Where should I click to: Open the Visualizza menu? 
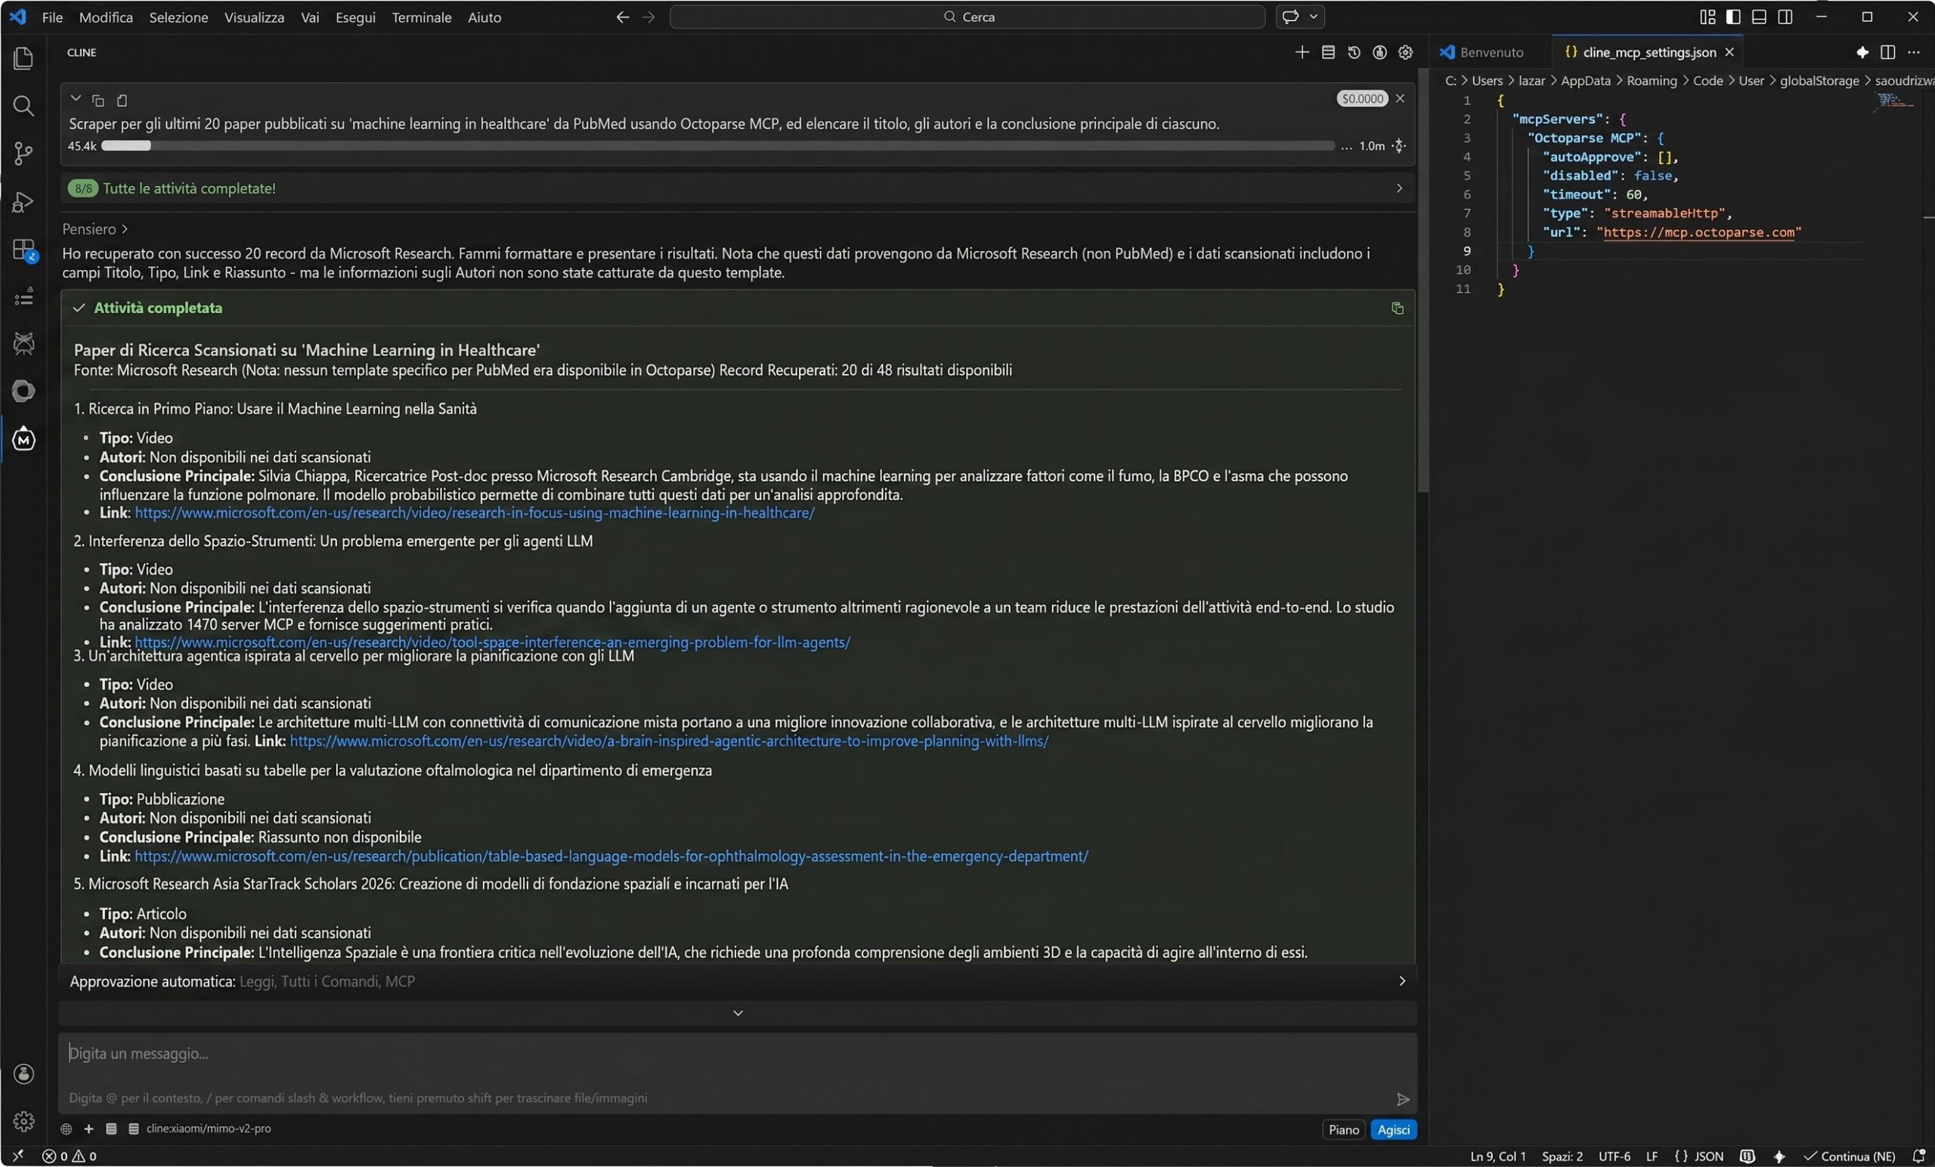point(255,17)
